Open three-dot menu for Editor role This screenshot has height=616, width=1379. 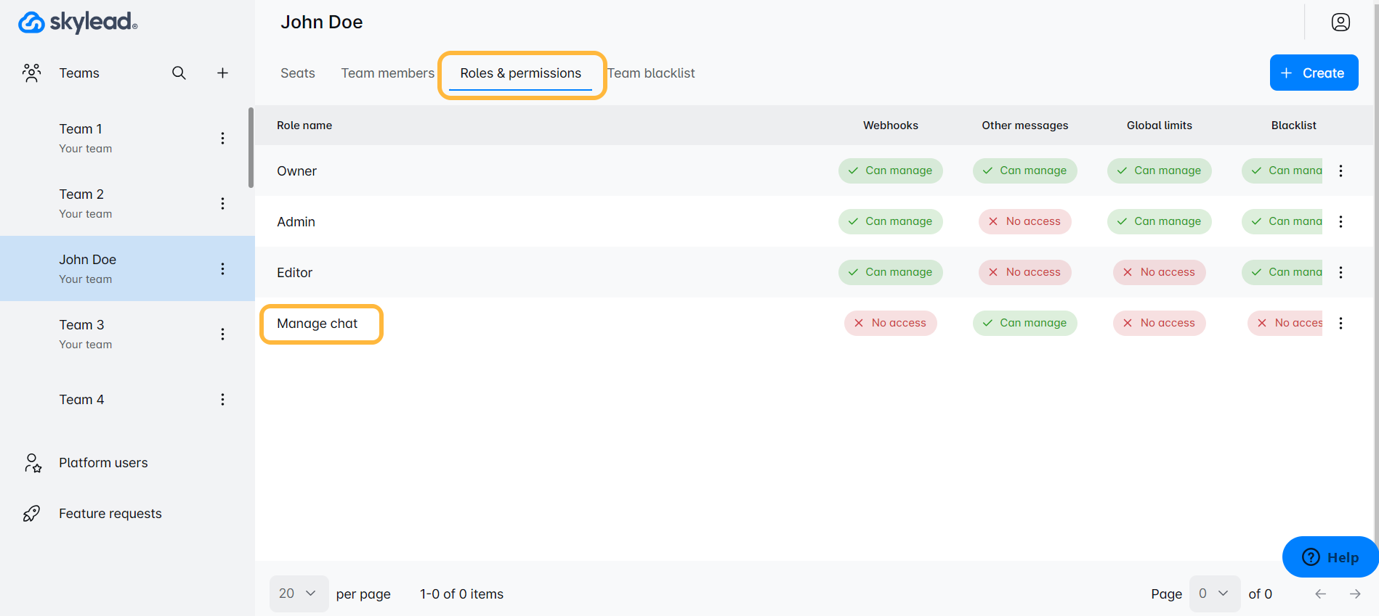click(1340, 273)
